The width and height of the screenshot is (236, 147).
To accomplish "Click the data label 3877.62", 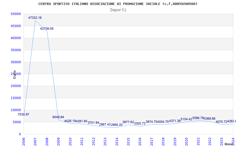I will (x=128, y=122).
